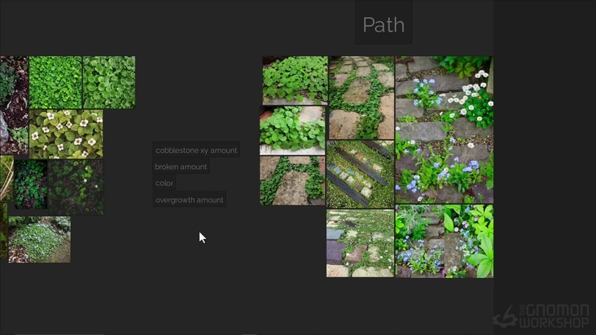Click the stepping stones with groundcover image
596x335 pixels.
(362, 98)
